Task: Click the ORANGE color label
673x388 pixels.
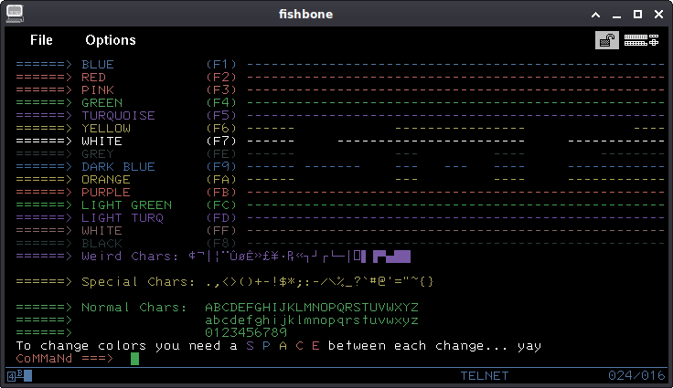Action: click(106, 180)
